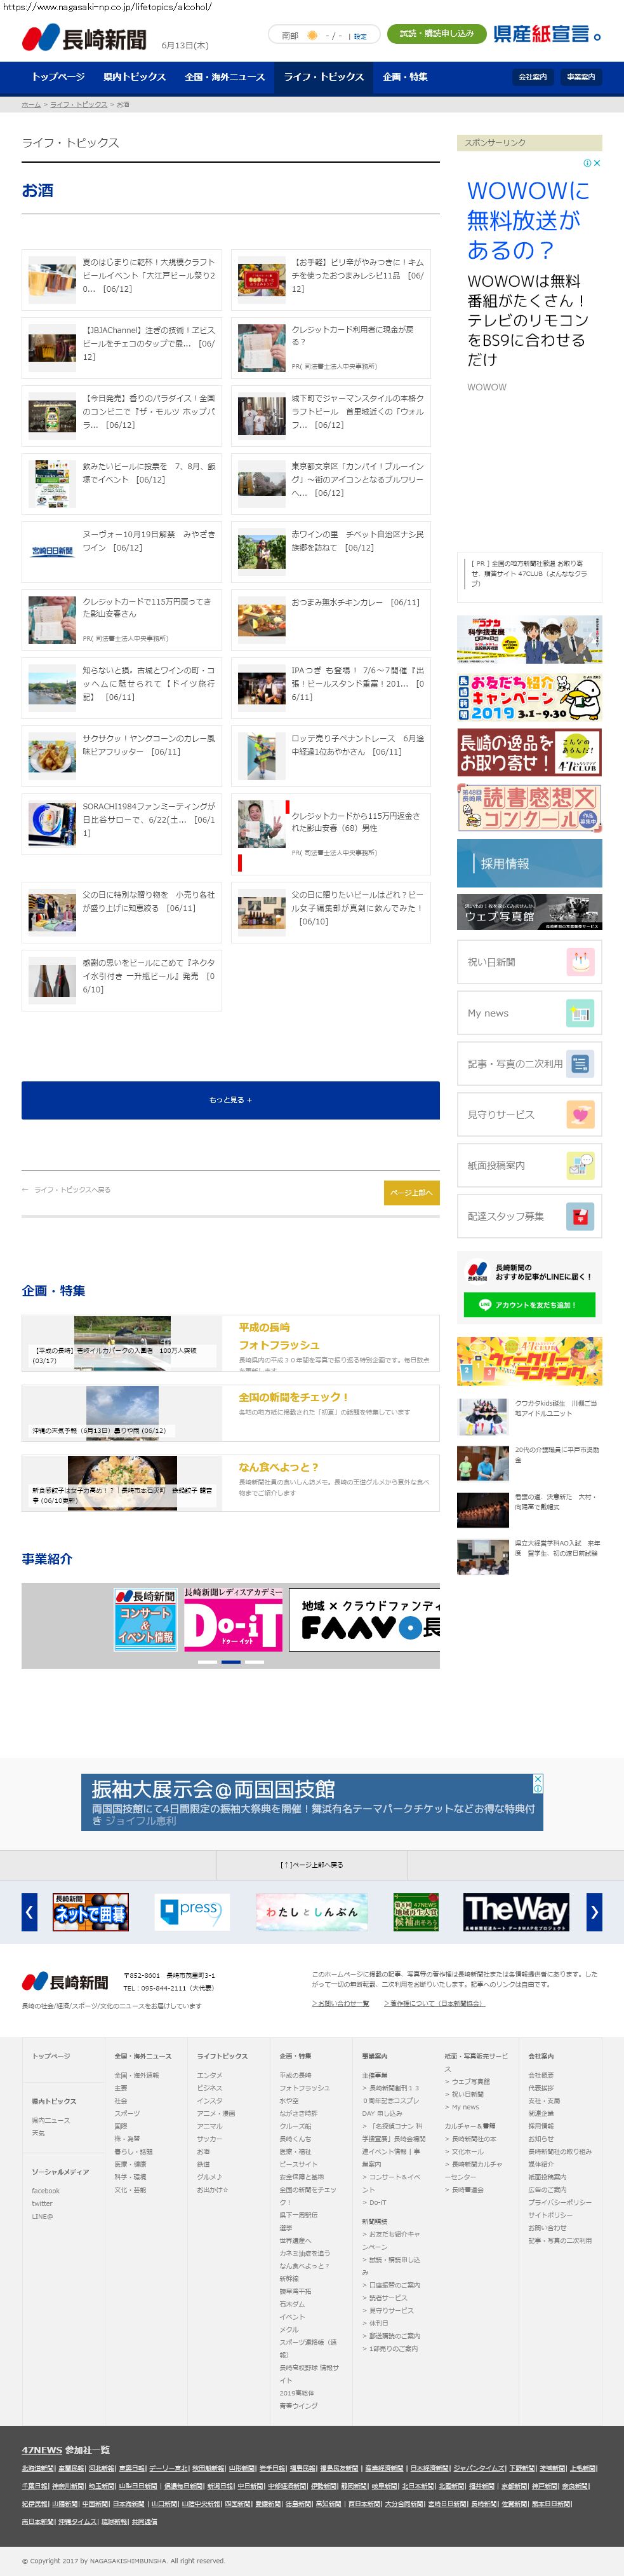Open article ロッテ売り子ペナントレース

(x=331, y=756)
